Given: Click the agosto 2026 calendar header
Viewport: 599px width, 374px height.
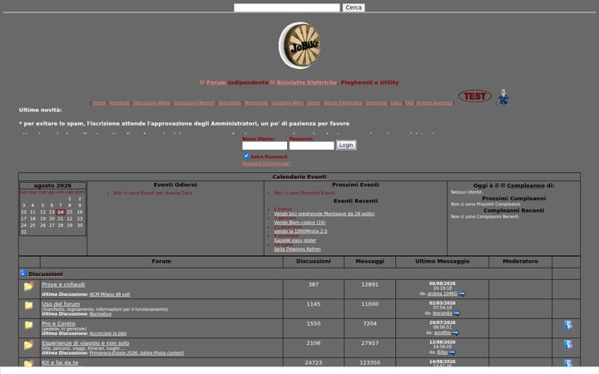Looking at the screenshot, I should click(x=52, y=185).
